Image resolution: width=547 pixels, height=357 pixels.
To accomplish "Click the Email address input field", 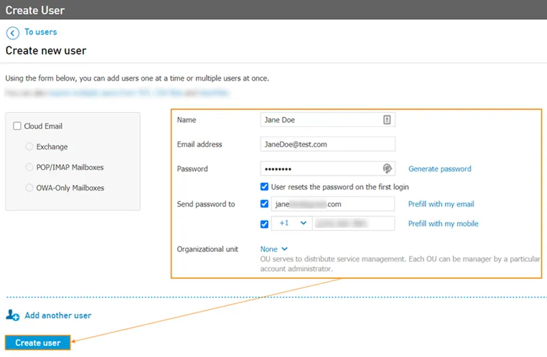I will (328, 144).
